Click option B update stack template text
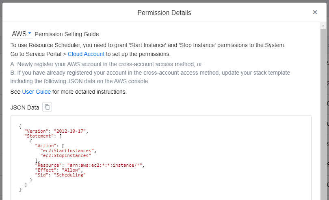The height and width of the screenshot is (200, 329). tap(150, 73)
